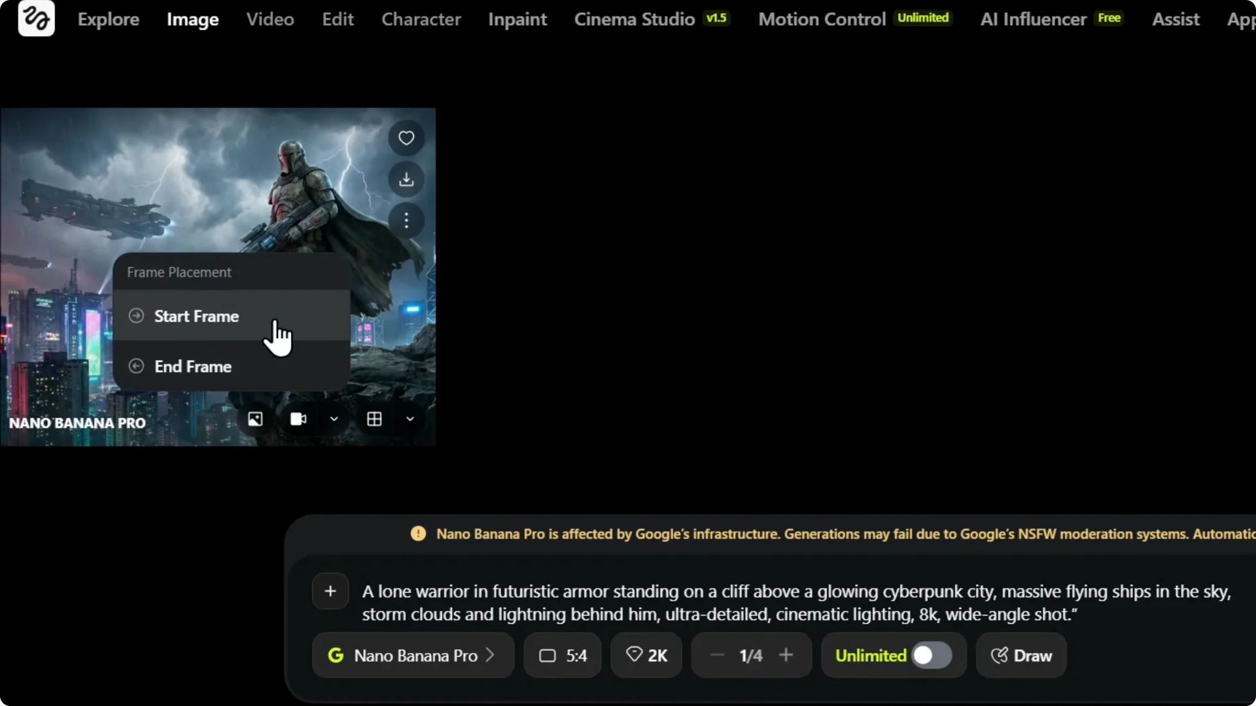Click the Higgsfield logo home icon
Image resolution: width=1256 pixels, height=706 pixels.
click(36, 19)
